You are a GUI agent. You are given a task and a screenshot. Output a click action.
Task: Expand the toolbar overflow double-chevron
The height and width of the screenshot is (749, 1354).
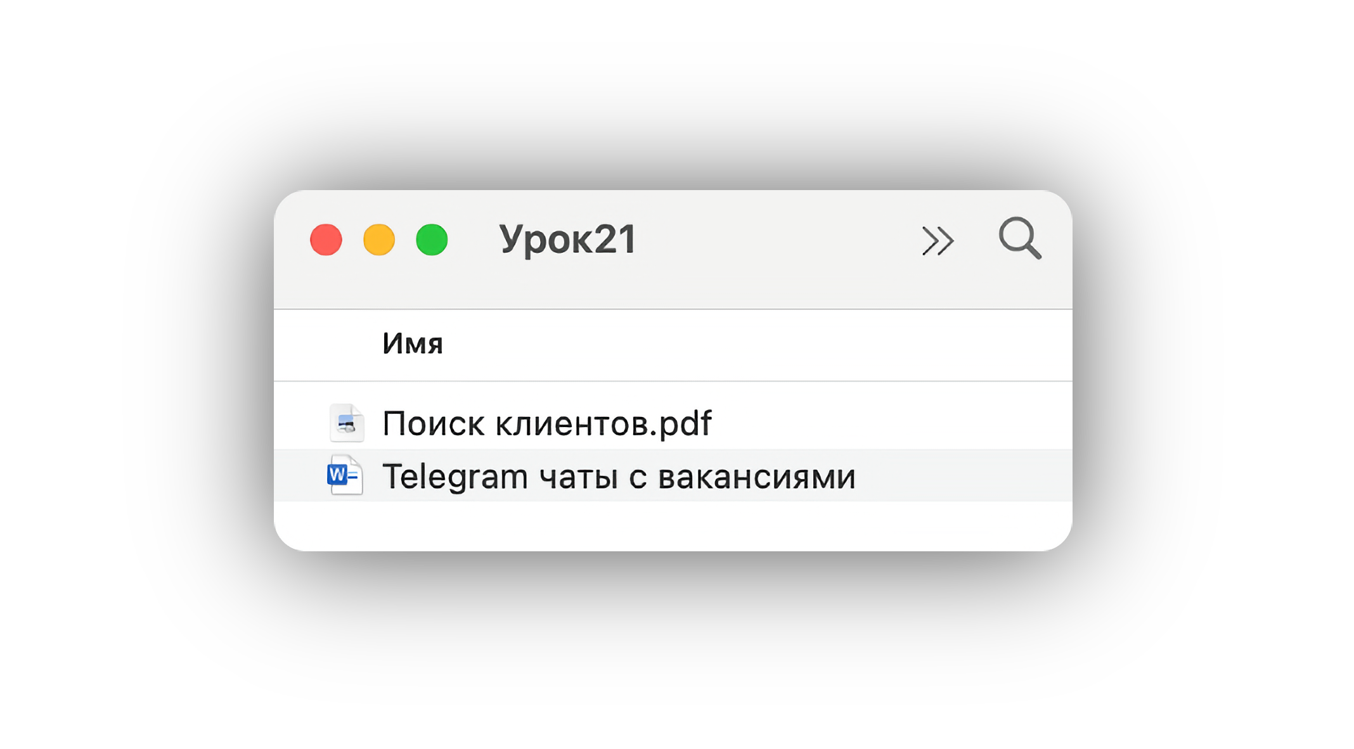pyautogui.click(x=937, y=241)
